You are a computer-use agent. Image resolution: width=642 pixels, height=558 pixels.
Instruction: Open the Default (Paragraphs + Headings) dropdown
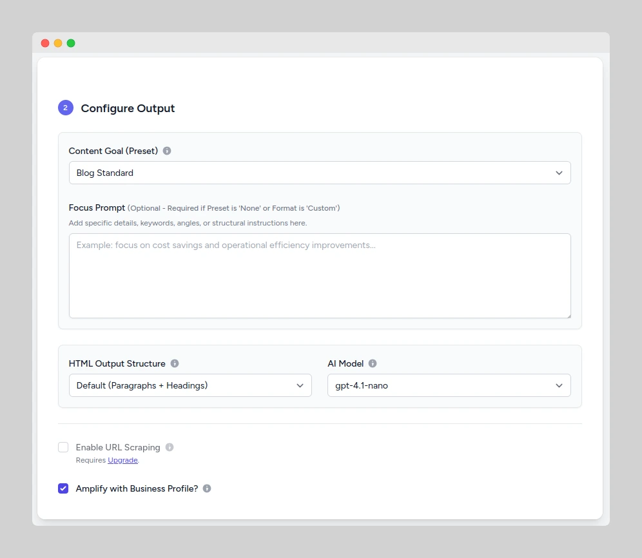point(190,385)
